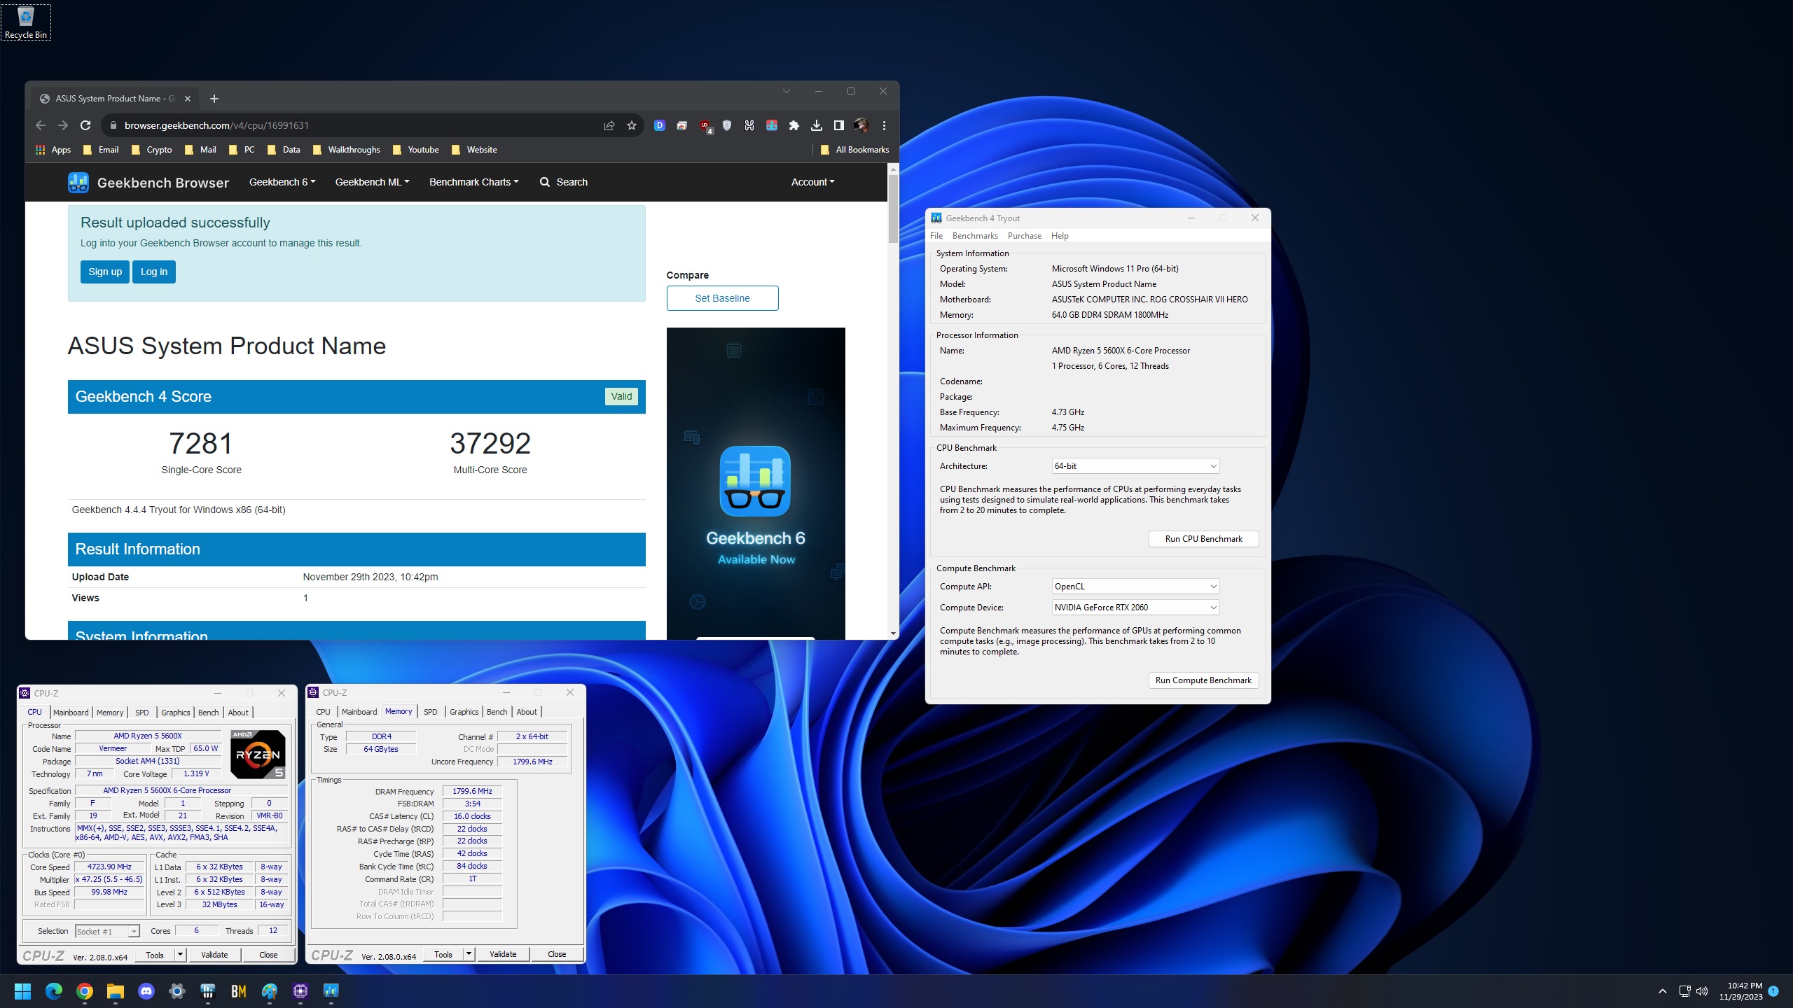Switch to SPD tab in right CPU-Z
1793x1008 pixels.
[431, 712]
